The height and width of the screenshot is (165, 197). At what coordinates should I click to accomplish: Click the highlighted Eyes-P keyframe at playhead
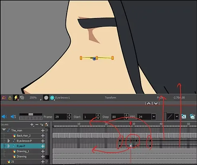point(131,146)
